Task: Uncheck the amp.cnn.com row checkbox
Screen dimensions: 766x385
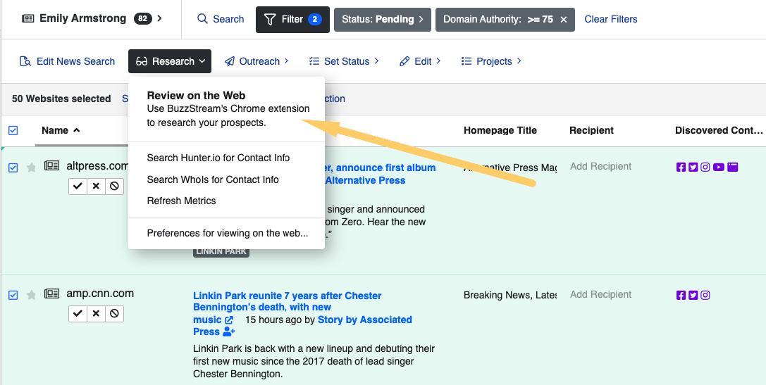Action: (x=13, y=295)
